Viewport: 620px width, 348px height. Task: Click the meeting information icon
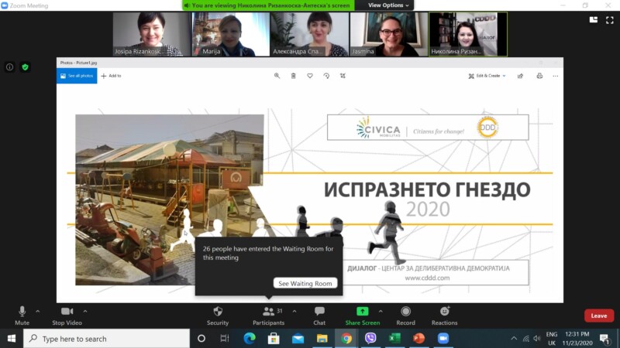click(x=10, y=67)
